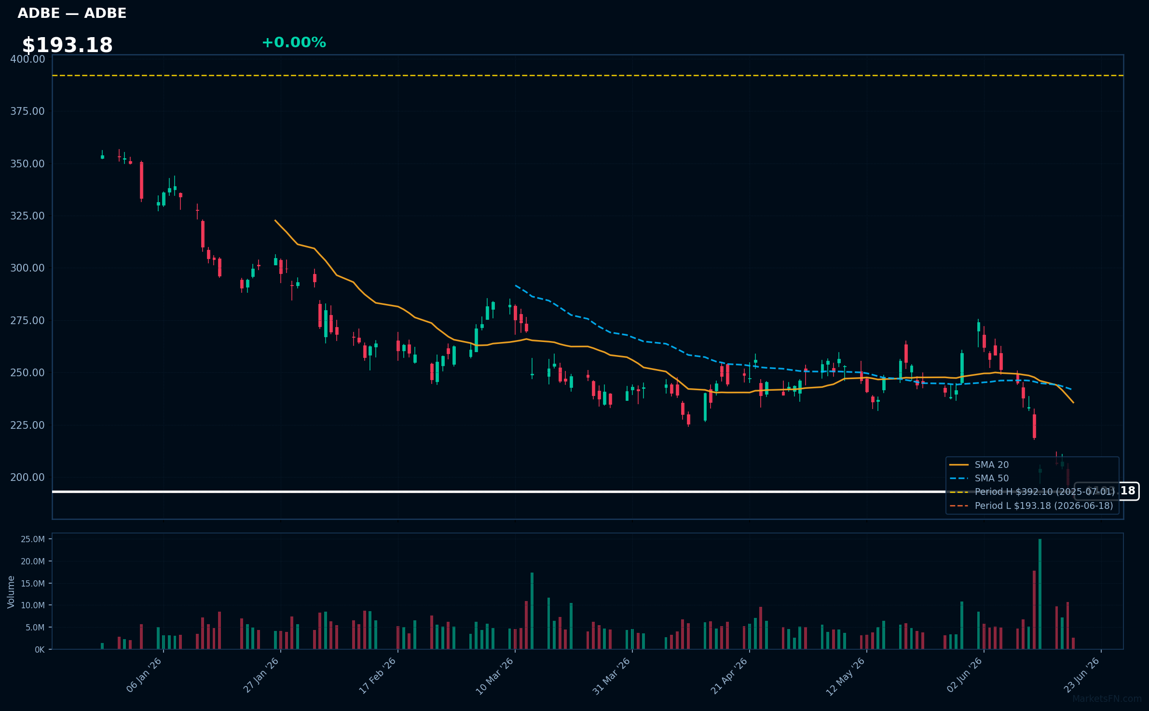Click the 20.0M volume axis label
The image size is (1149, 711).
pyautogui.click(x=33, y=561)
